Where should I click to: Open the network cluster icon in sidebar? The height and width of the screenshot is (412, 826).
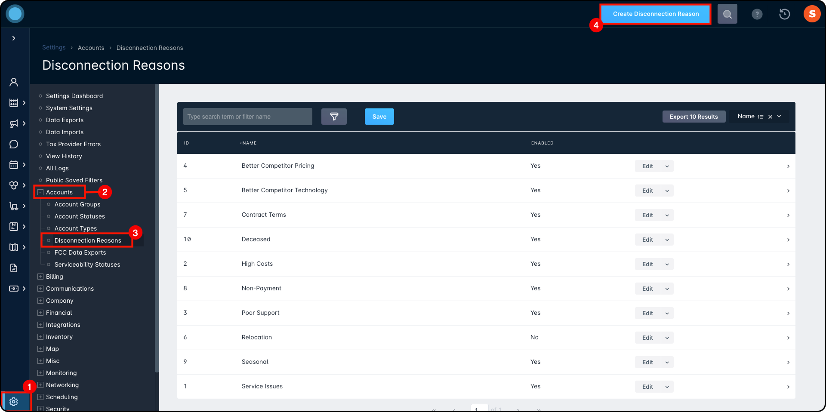point(14,185)
